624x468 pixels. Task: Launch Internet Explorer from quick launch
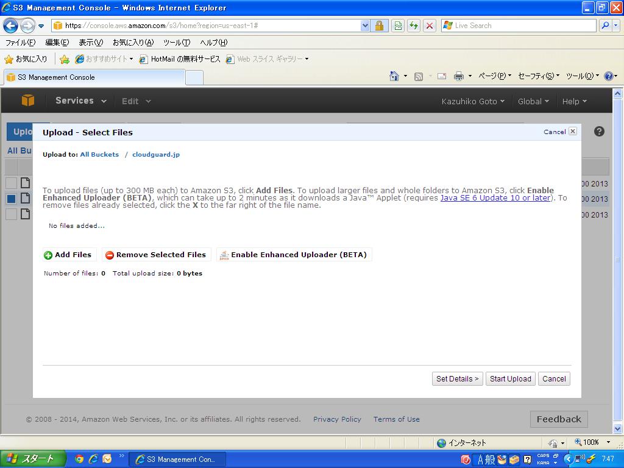click(93, 459)
